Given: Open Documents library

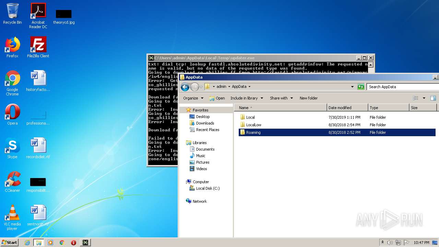Looking at the screenshot, I should click(x=205, y=149).
